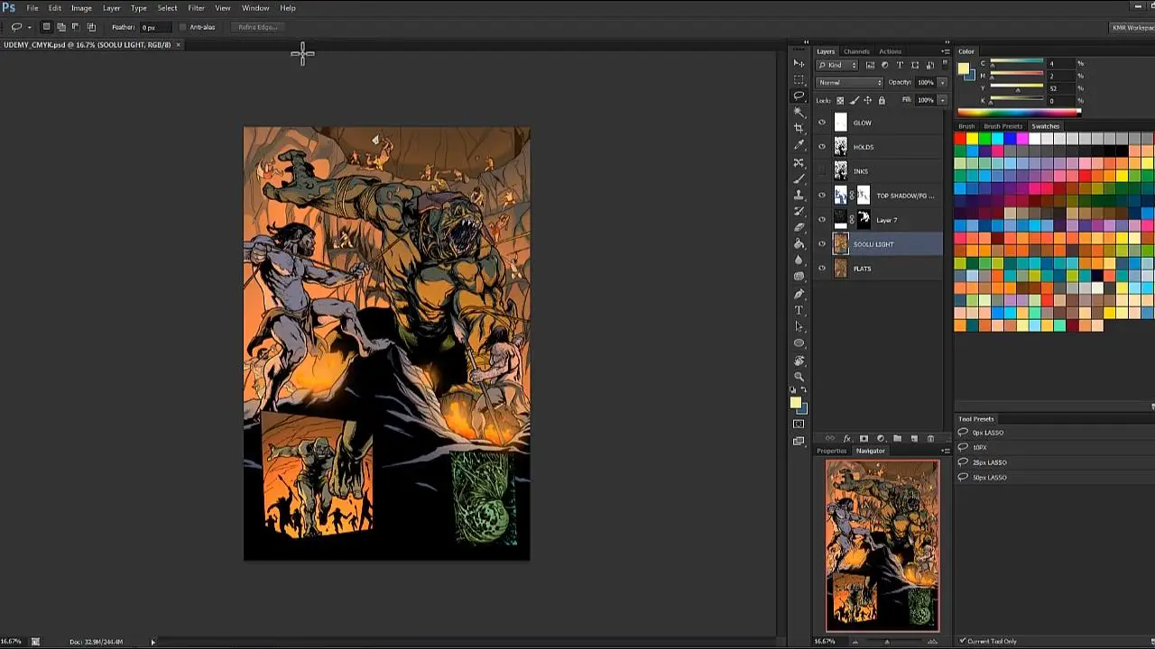The height and width of the screenshot is (649, 1155).
Task: Open the File menu
Action: tap(32, 8)
